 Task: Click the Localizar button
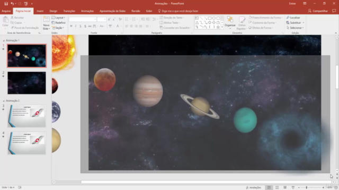point(293,17)
